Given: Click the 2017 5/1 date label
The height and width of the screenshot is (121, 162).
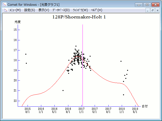Looking at the screenshot, I should (x=95, y=110).
